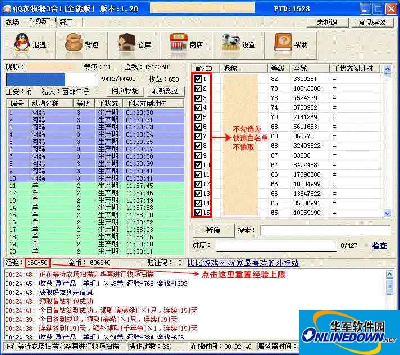Click friend money value 33330
400x355 pixels.
pyautogui.click(x=302, y=155)
